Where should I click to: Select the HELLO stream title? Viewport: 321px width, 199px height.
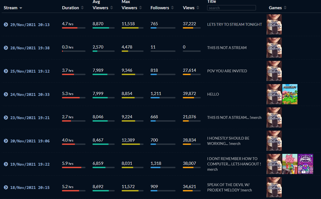coord(213,94)
